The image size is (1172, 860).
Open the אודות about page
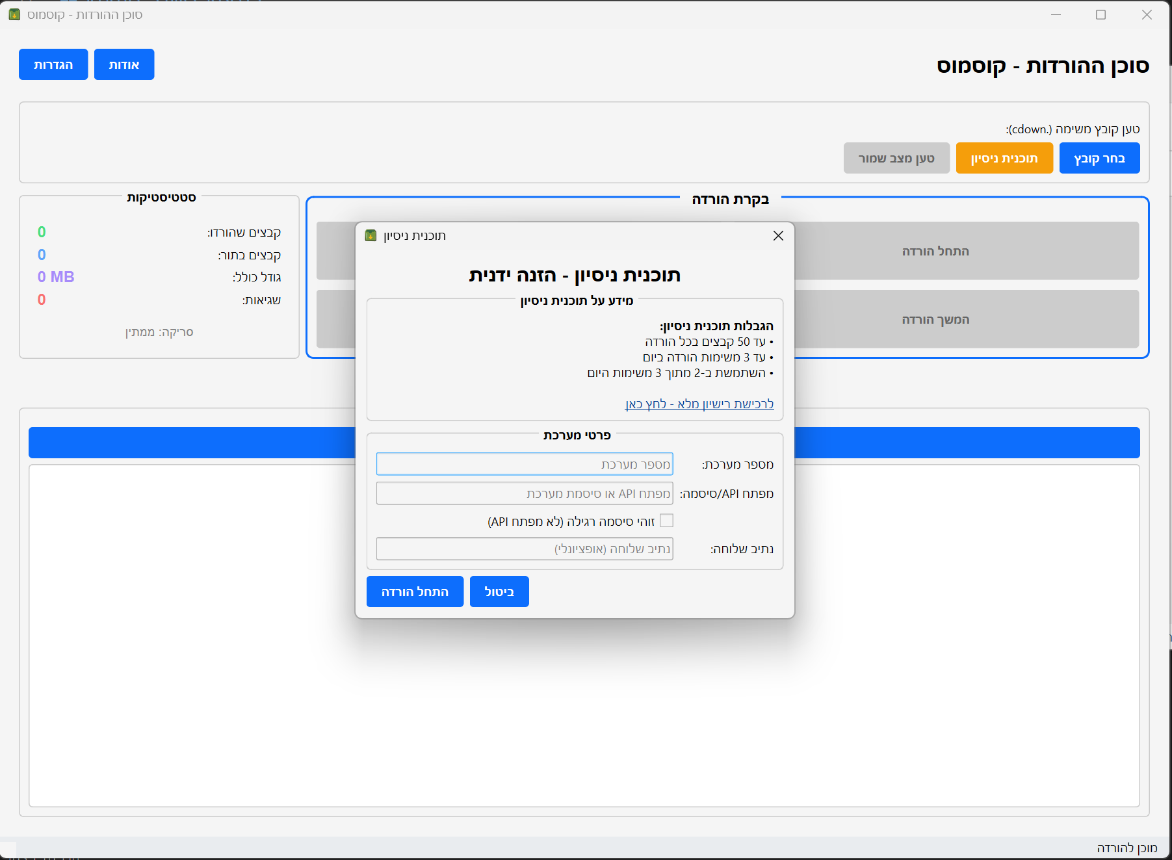(x=124, y=64)
